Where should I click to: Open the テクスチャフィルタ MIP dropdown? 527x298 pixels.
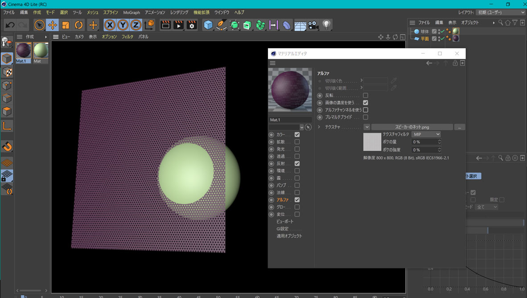(x=426, y=134)
